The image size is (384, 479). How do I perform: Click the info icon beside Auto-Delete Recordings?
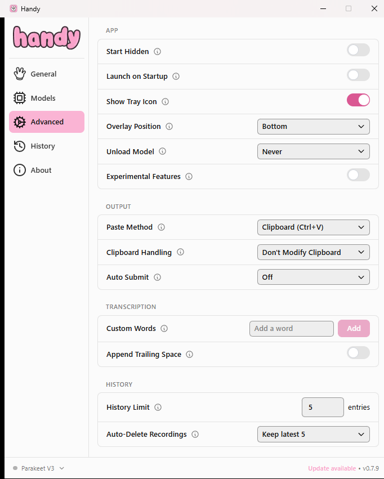coord(195,435)
